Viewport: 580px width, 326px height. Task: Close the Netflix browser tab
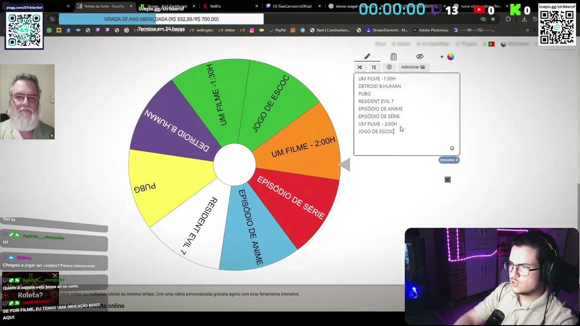256,6
